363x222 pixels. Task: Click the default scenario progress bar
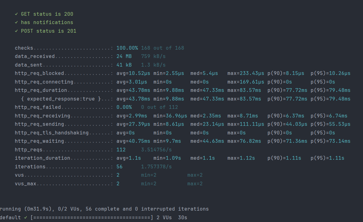point(92,218)
